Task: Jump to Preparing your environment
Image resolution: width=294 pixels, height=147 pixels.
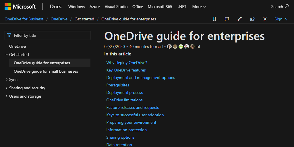Action: pyautogui.click(x=131, y=122)
